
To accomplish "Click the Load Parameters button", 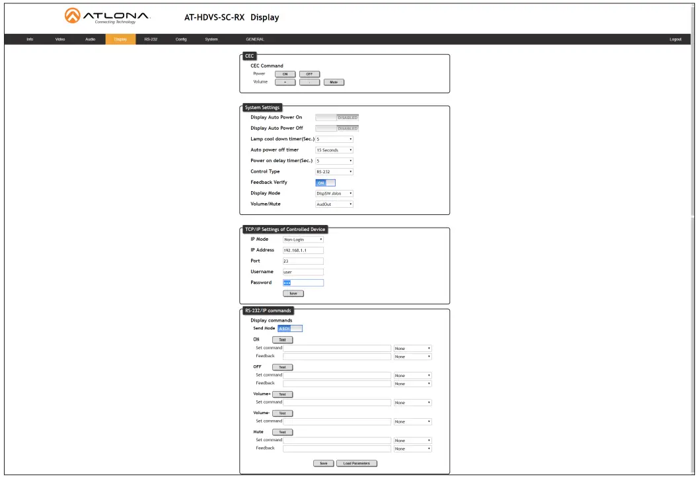I will pos(357,464).
